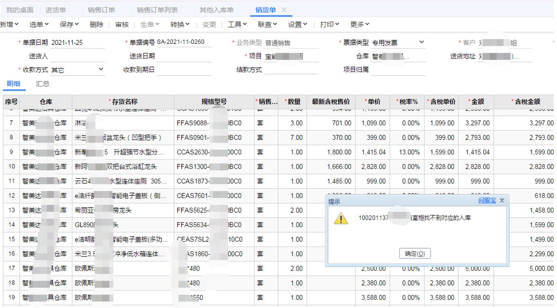Select the spec cell starting with FFAS5625
Image resolution: width=557 pixels, height=308 pixels.
click(214, 210)
